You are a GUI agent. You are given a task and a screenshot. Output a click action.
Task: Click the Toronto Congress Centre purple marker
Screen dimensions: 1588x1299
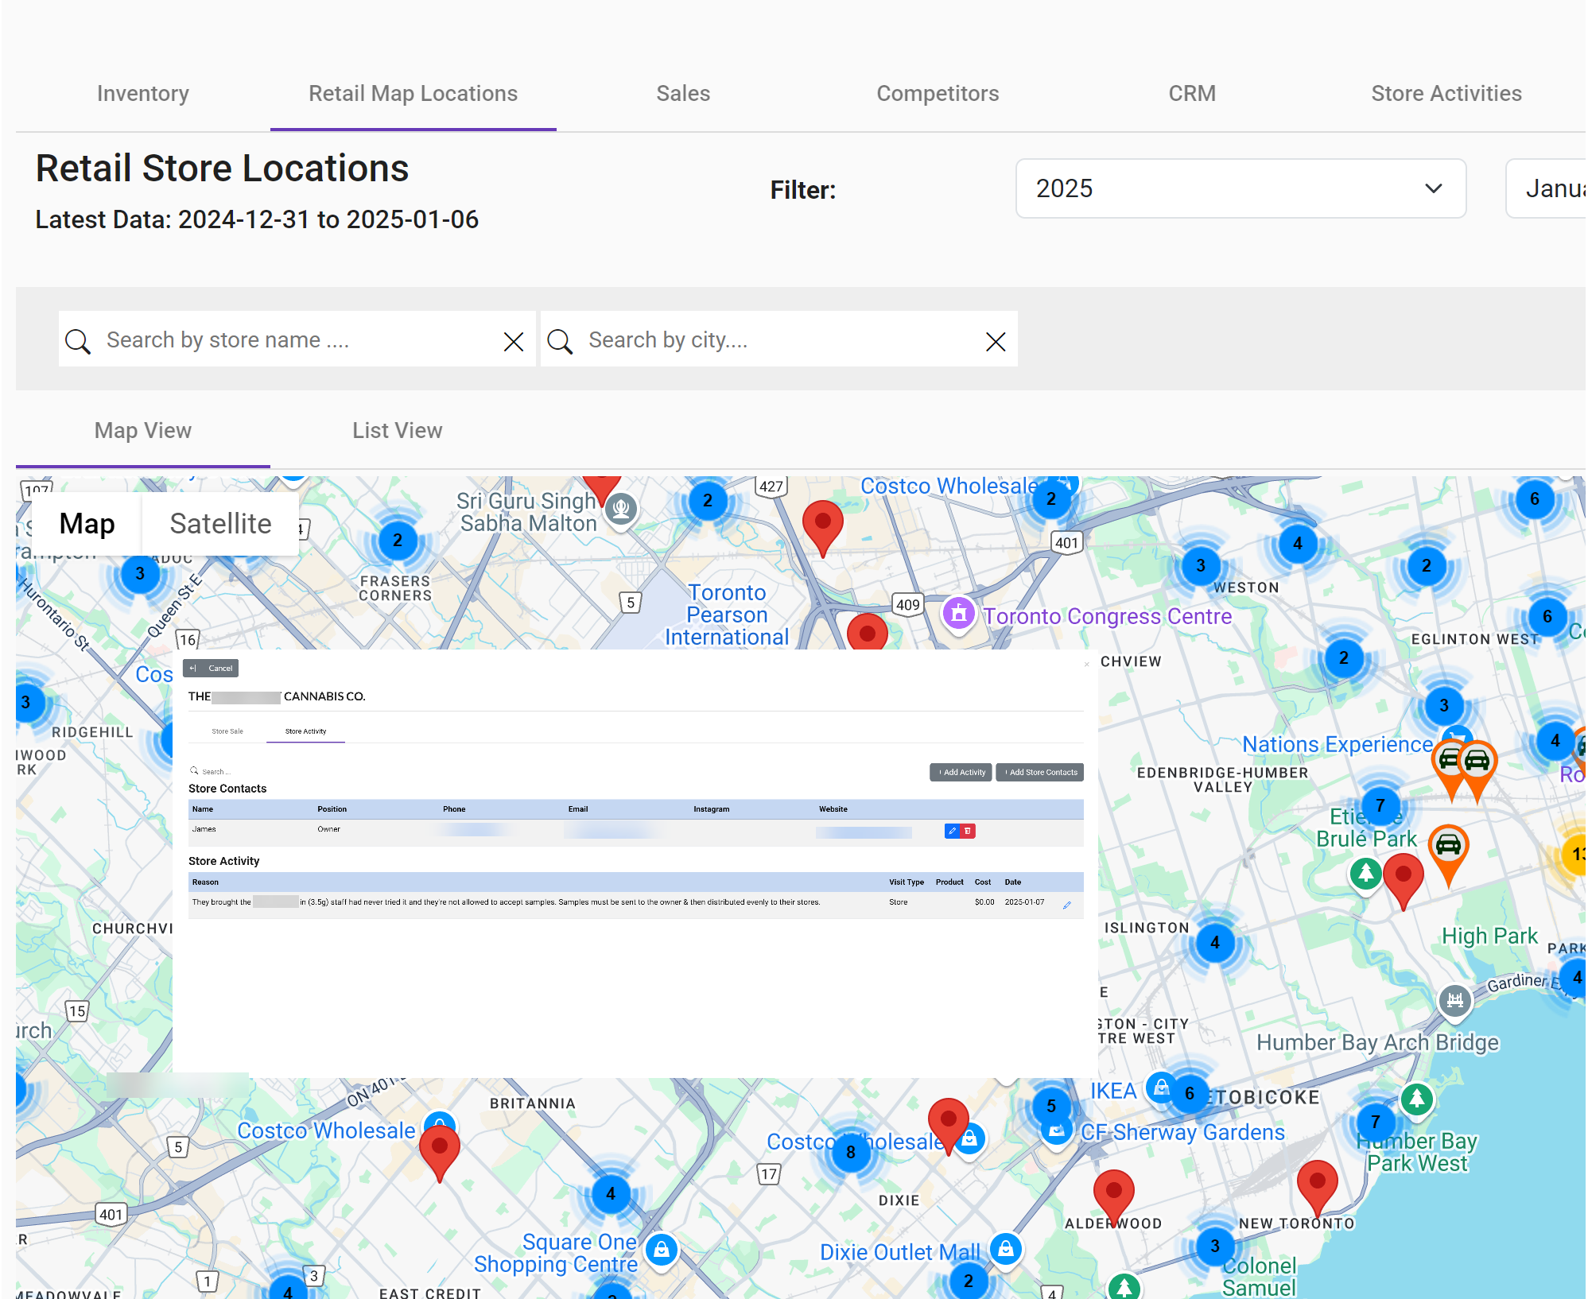959,614
